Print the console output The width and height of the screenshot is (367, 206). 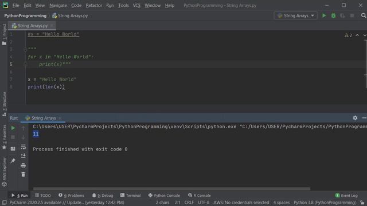(23, 165)
